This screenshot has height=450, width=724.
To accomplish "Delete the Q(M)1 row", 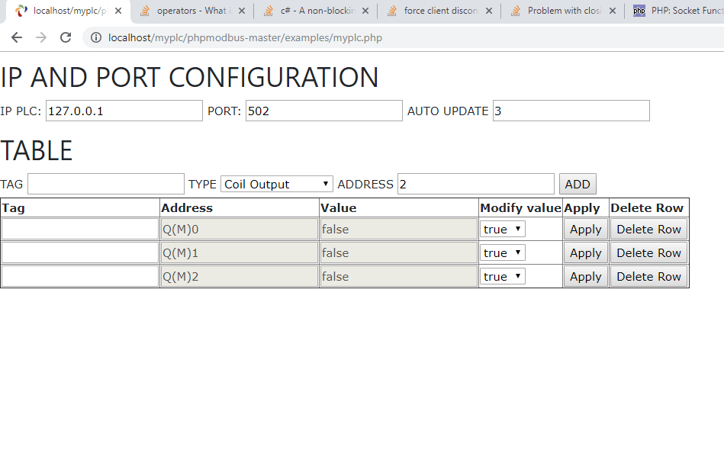I will [648, 252].
